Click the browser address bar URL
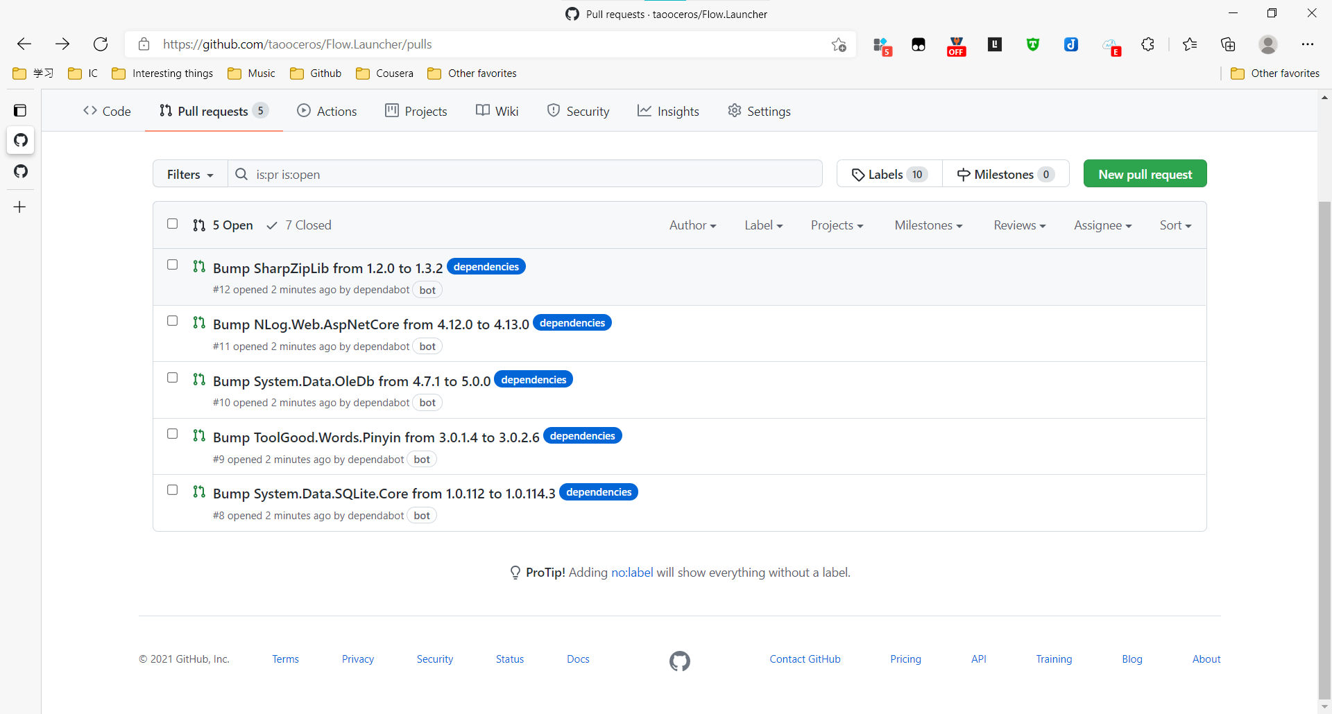Image resolution: width=1332 pixels, height=714 pixels. coord(297,44)
